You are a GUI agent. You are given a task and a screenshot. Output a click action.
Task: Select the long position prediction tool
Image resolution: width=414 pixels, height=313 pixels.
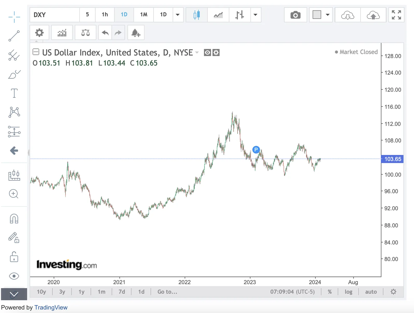(x=14, y=131)
